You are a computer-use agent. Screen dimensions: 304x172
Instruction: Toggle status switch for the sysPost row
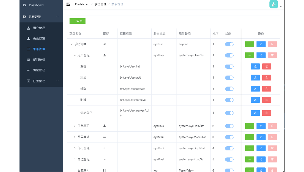(x=229, y=159)
